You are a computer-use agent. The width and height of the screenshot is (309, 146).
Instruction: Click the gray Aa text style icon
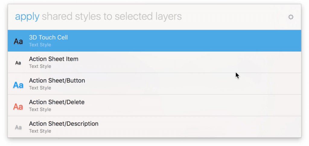point(18,127)
